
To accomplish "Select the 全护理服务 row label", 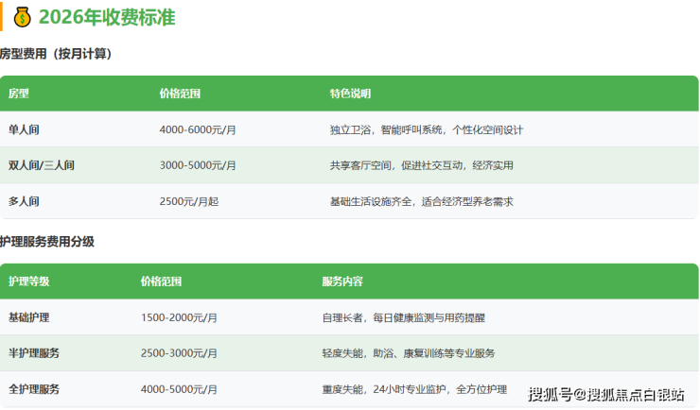I will pyautogui.click(x=34, y=389).
